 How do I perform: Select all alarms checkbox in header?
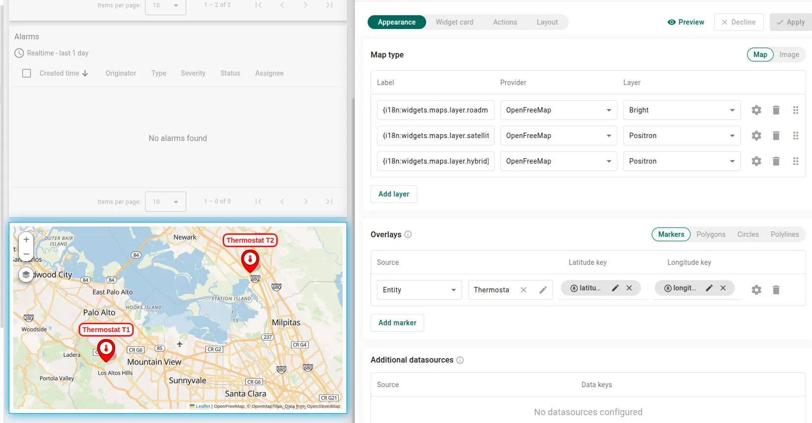pyautogui.click(x=27, y=73)
